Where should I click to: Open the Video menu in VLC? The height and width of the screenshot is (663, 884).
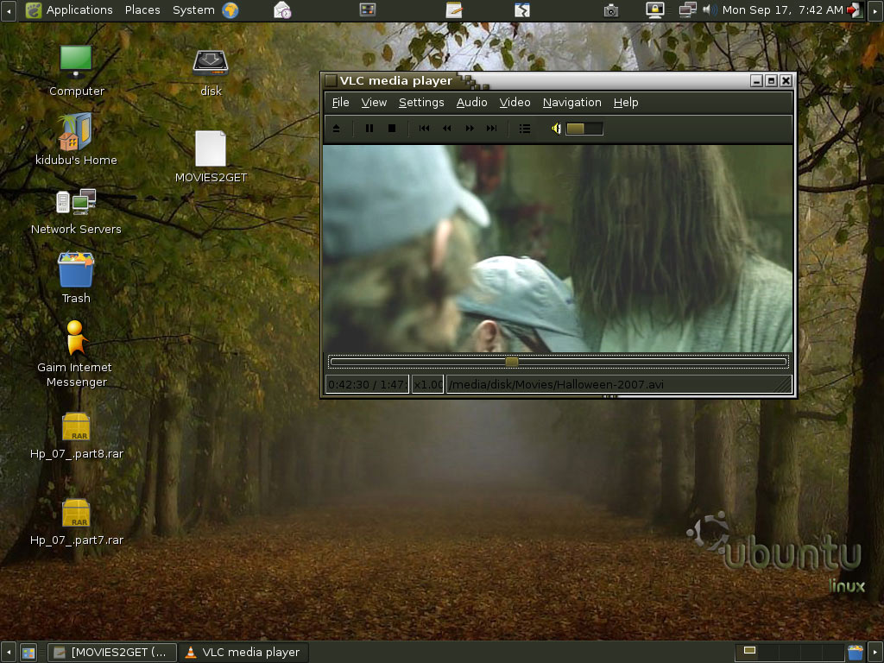coord(515,102)
